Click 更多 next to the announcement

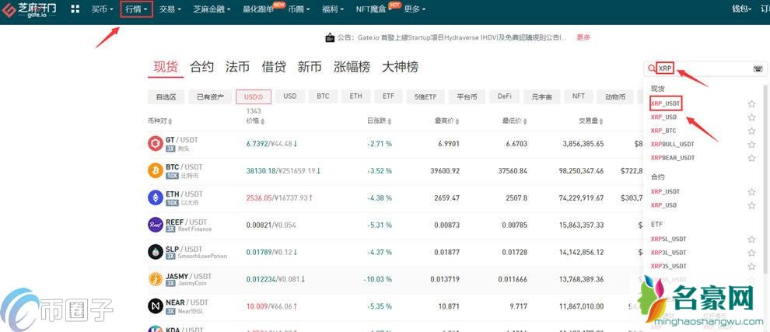click(583, 37)
